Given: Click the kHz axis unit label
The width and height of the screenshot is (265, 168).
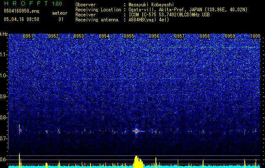Looking at the screenshot, I should [x=4, y=34].
